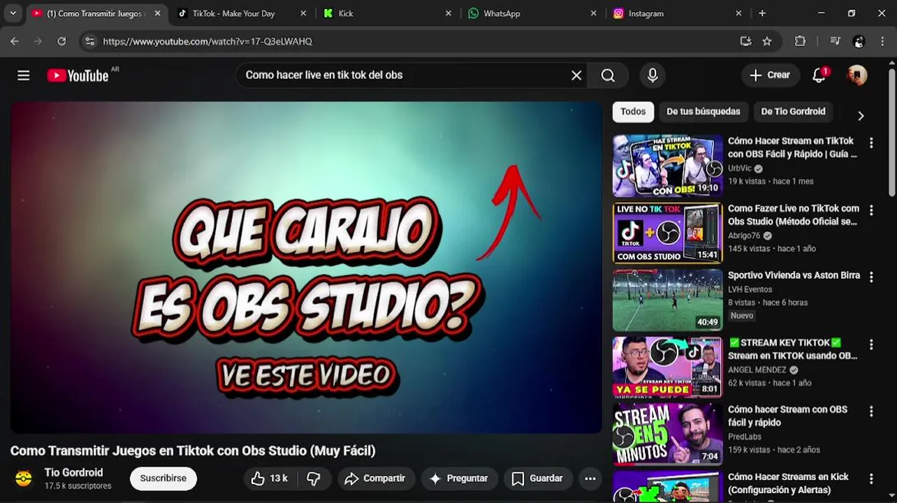
Task: Open options for UrbVic video suggestion
Action: click(871, 143)
